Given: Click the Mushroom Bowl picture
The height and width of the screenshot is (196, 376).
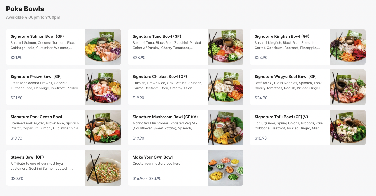Looking at the screenshot, I should point(225,127).
